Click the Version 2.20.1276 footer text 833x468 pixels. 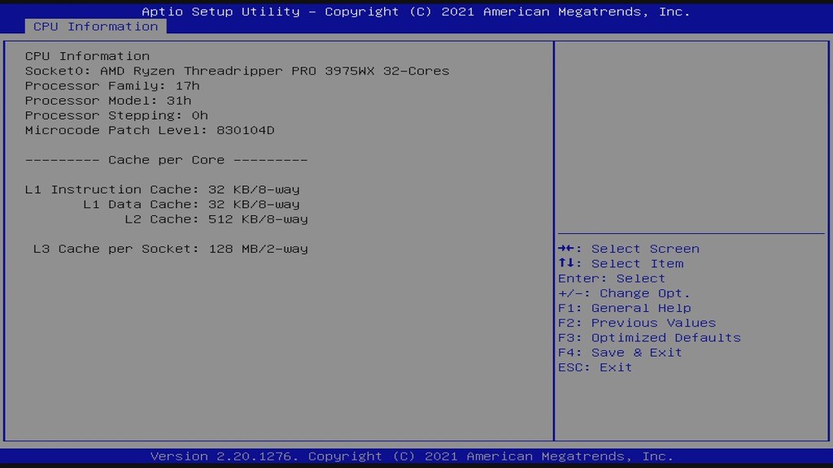pyautogui.click(x=412, y=457)
